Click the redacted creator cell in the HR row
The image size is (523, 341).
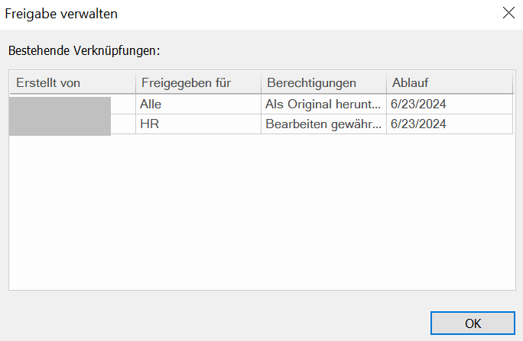click(x=60, y=124)
